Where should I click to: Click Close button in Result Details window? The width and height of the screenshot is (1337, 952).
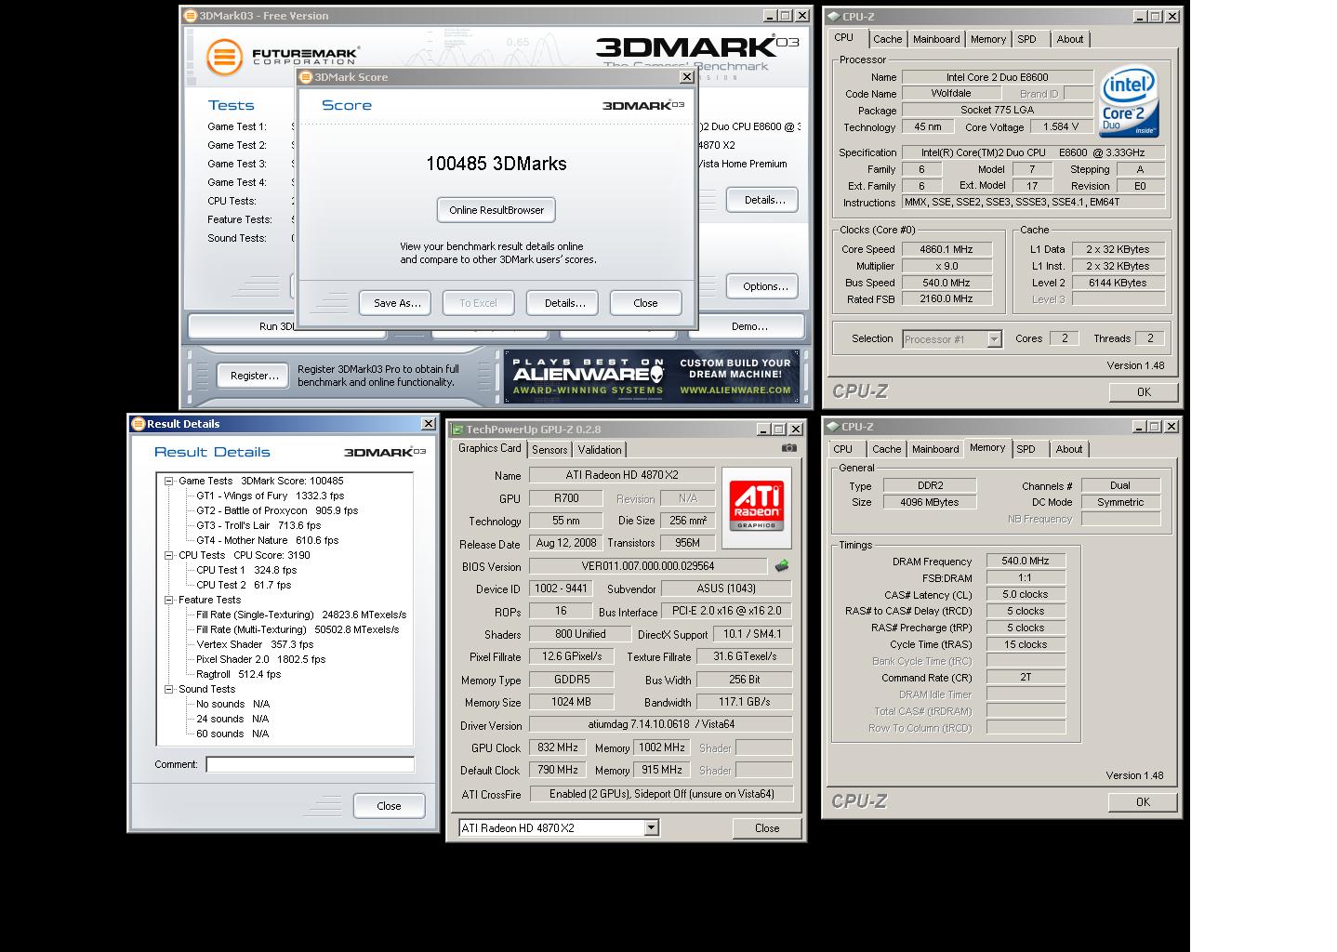tap(389, 806)
